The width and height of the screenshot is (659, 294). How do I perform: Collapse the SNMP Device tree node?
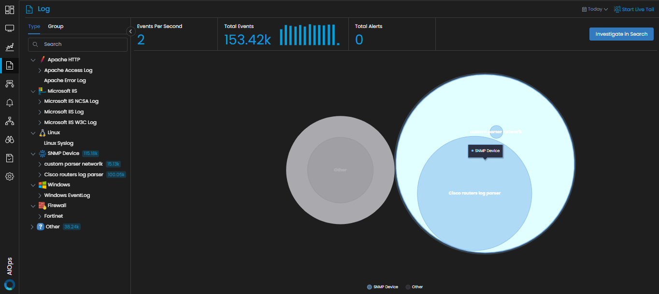point(33,154)
